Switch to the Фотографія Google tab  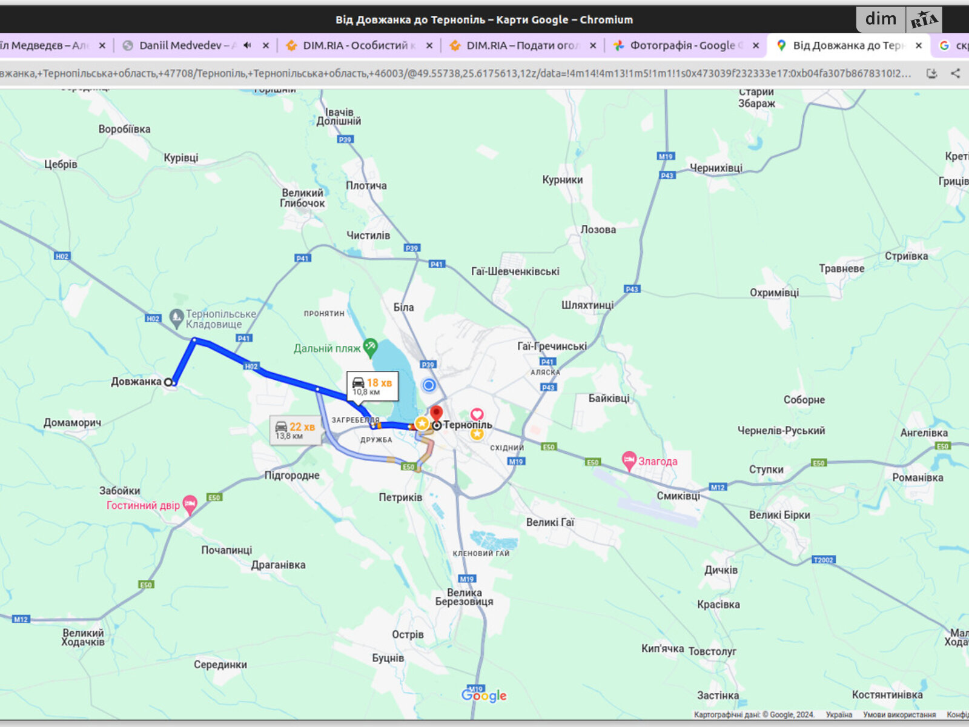(x=686, y=45)
